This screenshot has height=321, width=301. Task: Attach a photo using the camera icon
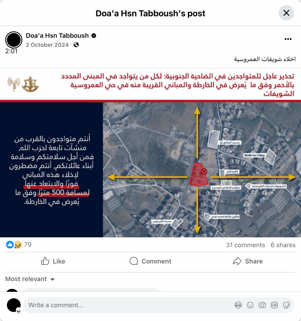[x=262, y=305]
